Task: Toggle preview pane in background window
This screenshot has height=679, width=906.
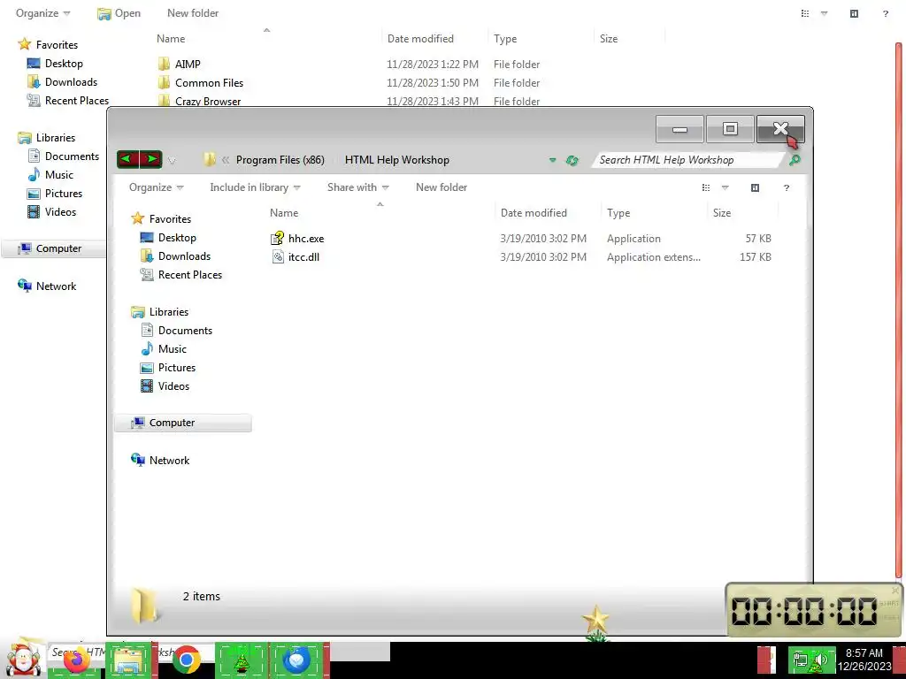Action: tap(854, 13)
